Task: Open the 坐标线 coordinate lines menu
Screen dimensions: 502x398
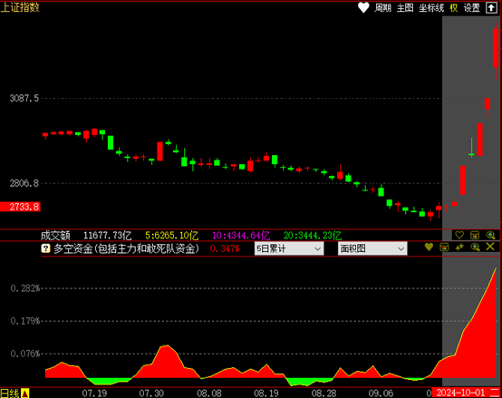Action: click(431, 8)
